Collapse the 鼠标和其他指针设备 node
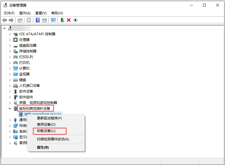 [10, 109]
